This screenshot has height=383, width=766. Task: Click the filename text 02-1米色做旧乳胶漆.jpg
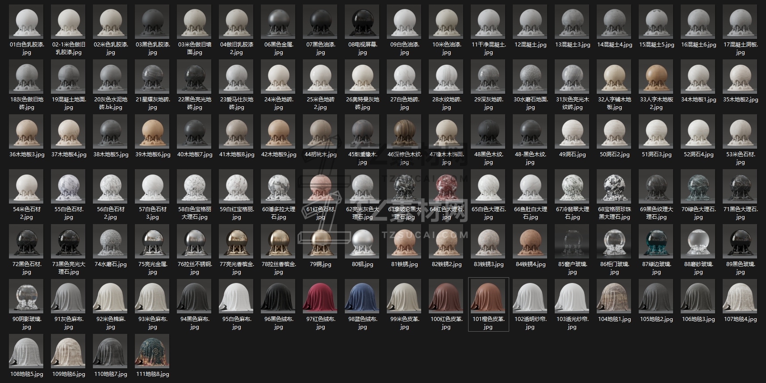pyautogui.click(x=68, y=48)
